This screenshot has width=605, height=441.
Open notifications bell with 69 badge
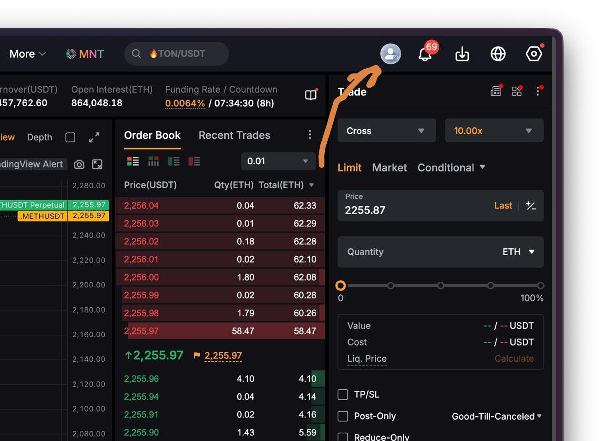425,54
